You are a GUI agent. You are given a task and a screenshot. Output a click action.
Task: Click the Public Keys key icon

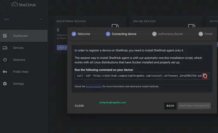5,72
